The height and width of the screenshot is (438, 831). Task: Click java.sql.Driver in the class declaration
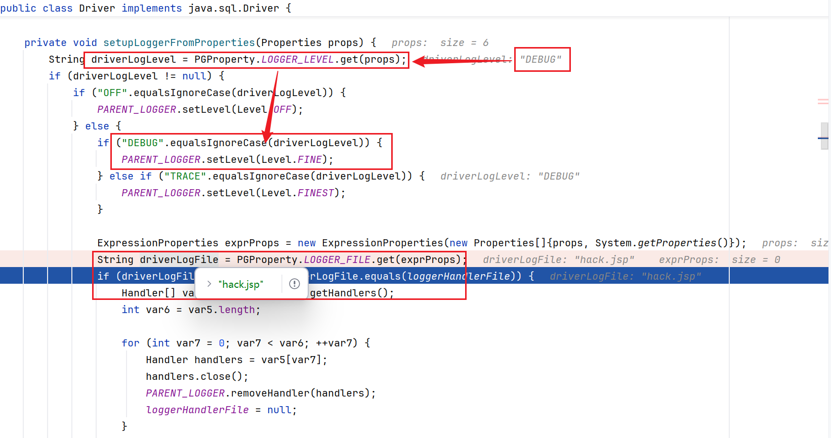(x=234, y=8)
